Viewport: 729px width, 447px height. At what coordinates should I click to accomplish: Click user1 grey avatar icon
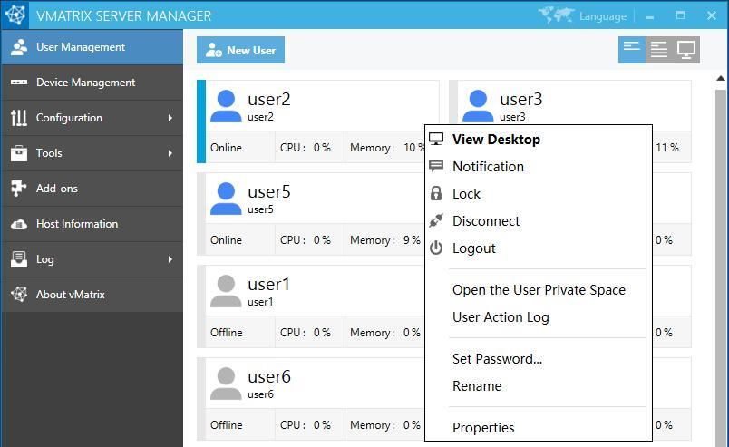[x=226, y=291]
